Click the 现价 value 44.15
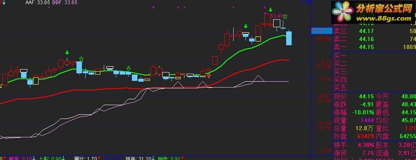Viewport: 416px width, 160px height. click(x=366, y=96)
